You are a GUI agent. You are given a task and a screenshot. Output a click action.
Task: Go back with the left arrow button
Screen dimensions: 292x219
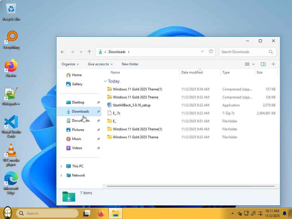click(x=62, y=52)
